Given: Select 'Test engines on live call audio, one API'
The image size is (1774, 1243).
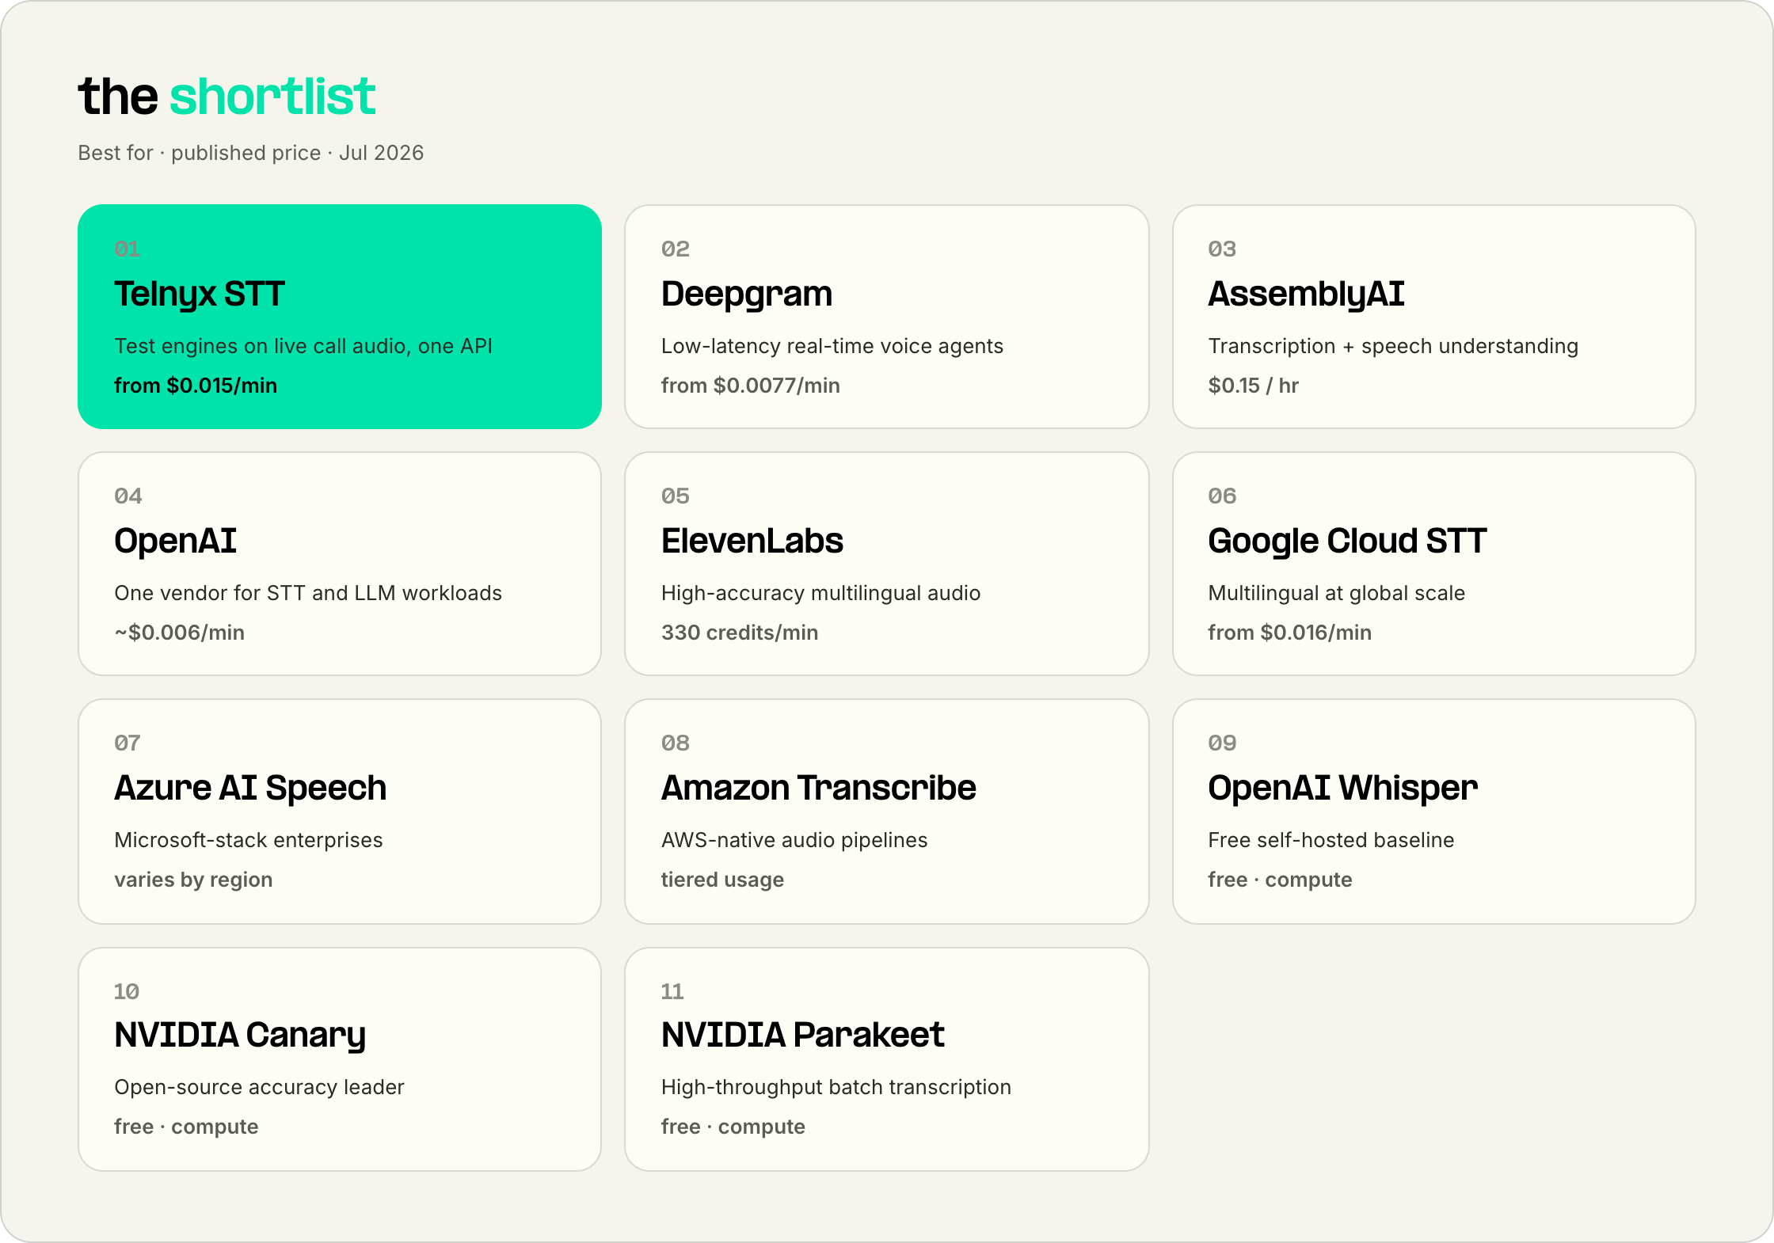Looking at the screenshot, I should 303,346.
